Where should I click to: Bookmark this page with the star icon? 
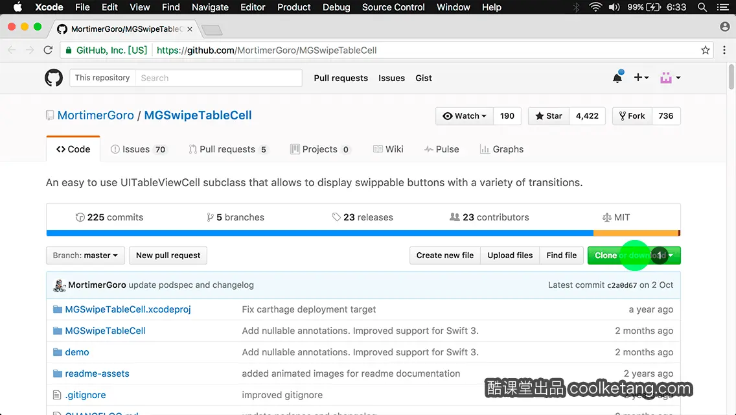click(705, 50)
